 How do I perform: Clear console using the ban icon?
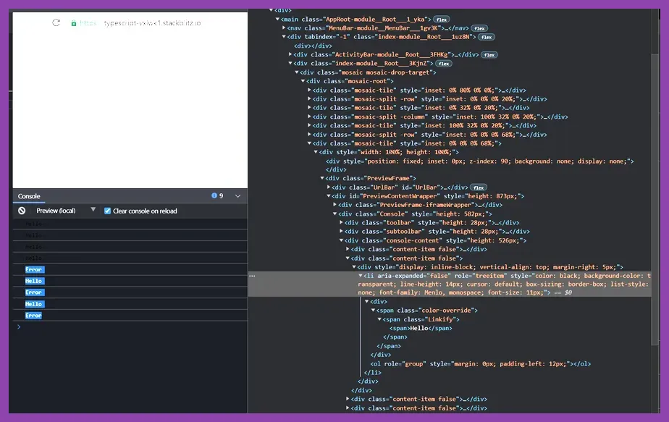pyautogui.click(x=22, y=211)
